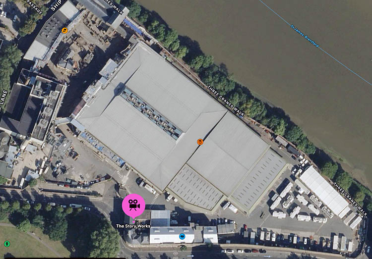Click the right one-way road arrow

tap(267, 257)
